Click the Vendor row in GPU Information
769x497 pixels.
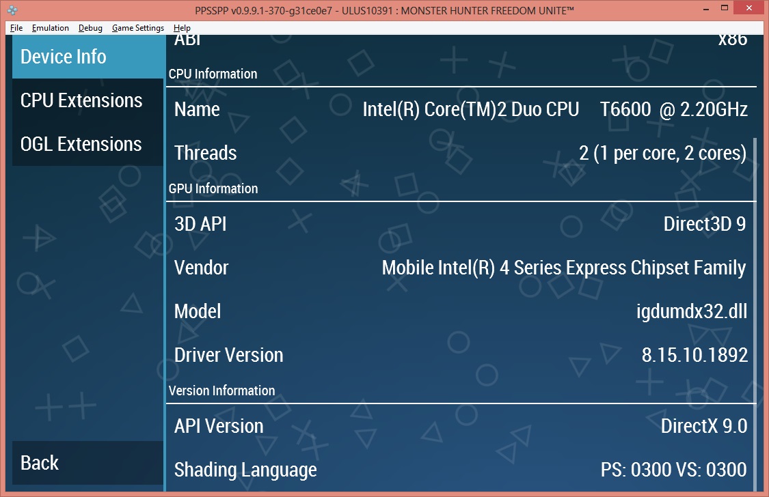[461, 268]
